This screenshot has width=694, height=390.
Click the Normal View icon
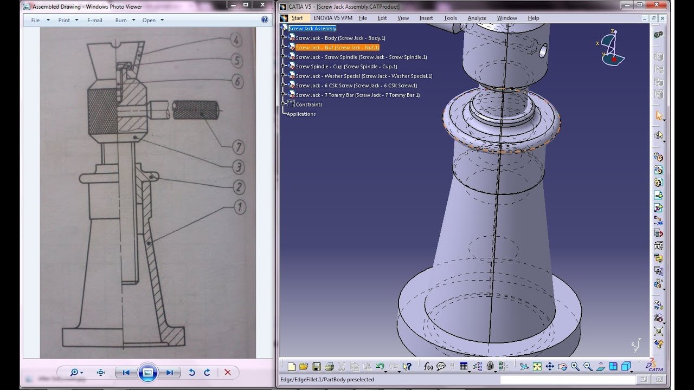600,366
